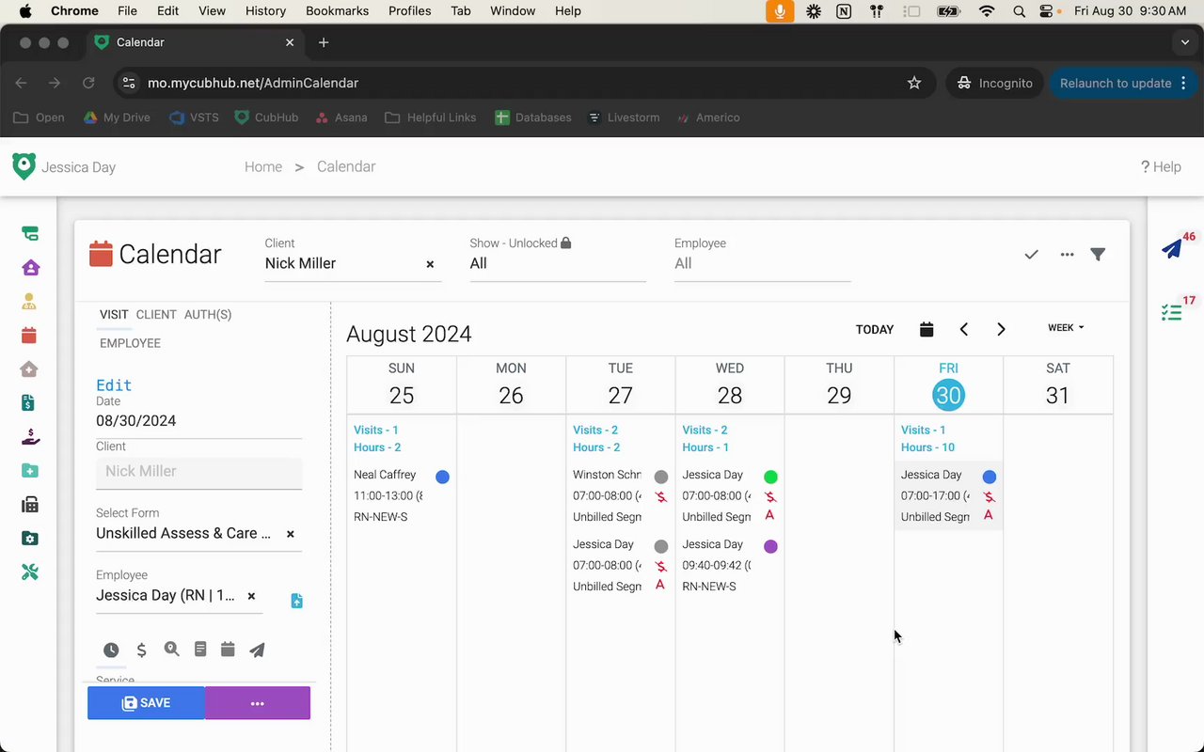The height and width of the screenshot is (752, 1204).
Task: Click the checkmark icon in calendar header
Action: pyautogui.click(x=1032, y=255)
